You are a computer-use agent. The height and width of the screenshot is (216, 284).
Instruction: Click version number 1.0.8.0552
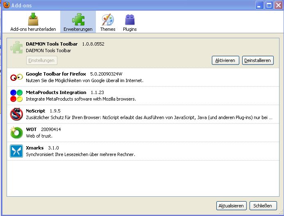pos(93,44)
